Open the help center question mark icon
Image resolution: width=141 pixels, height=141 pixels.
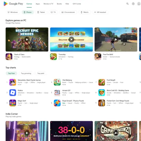(133, 4)
